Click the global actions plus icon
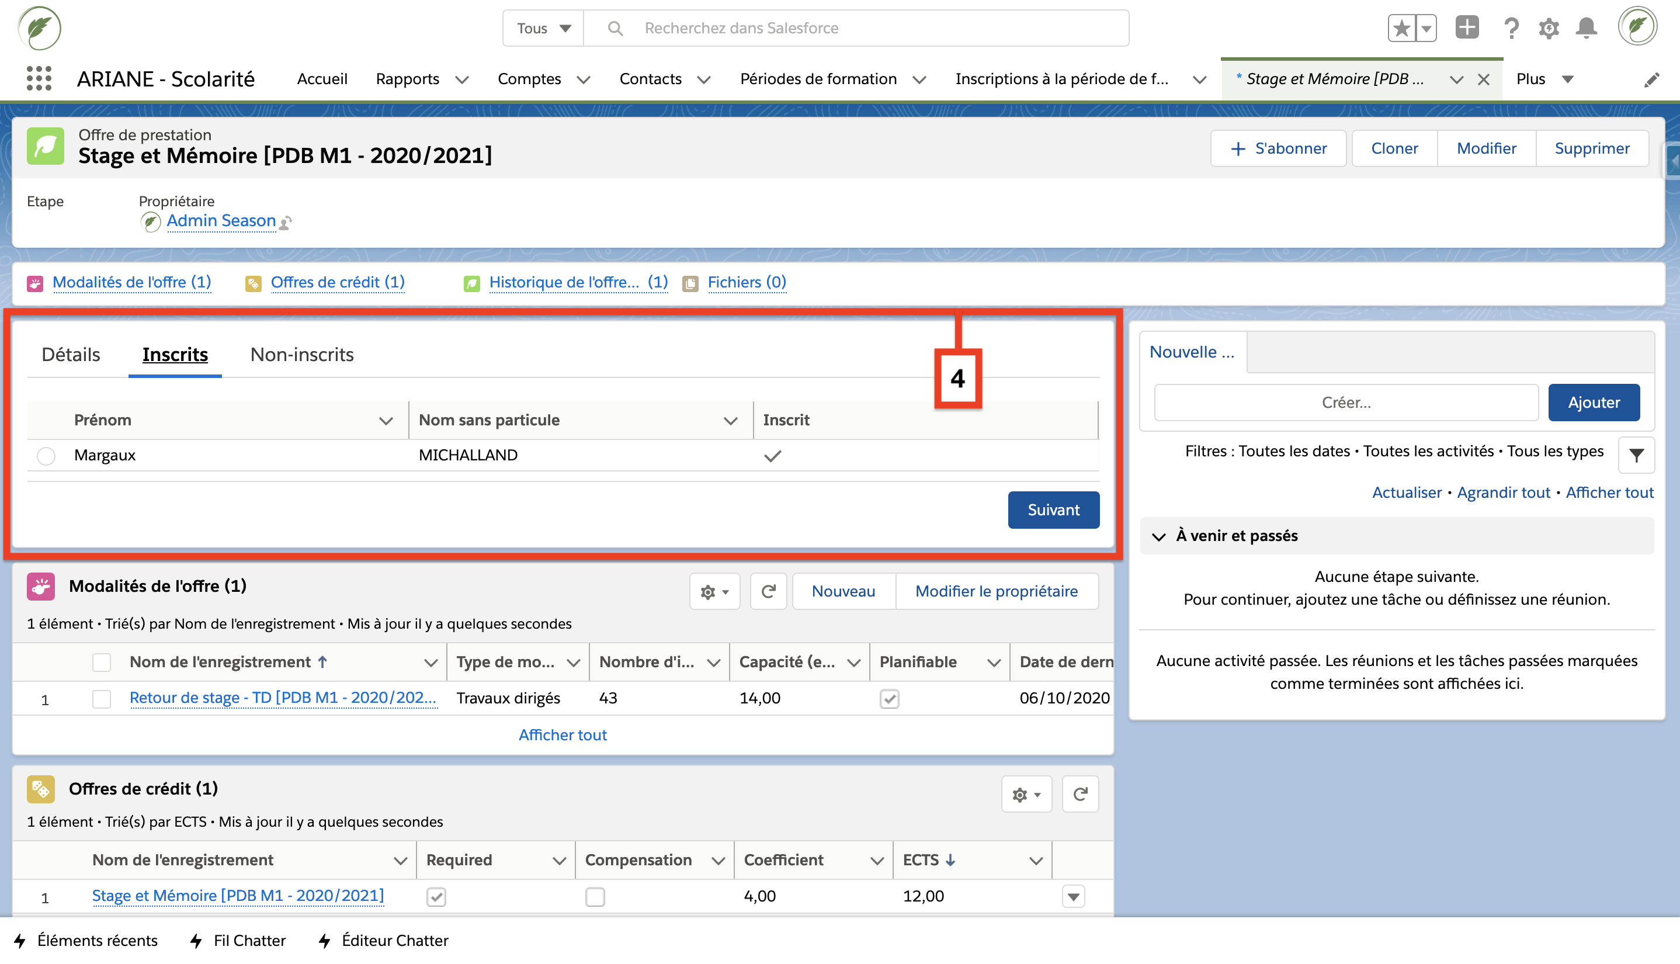1680x964 pixels. pyautogui.click(x=1467, y=28)
